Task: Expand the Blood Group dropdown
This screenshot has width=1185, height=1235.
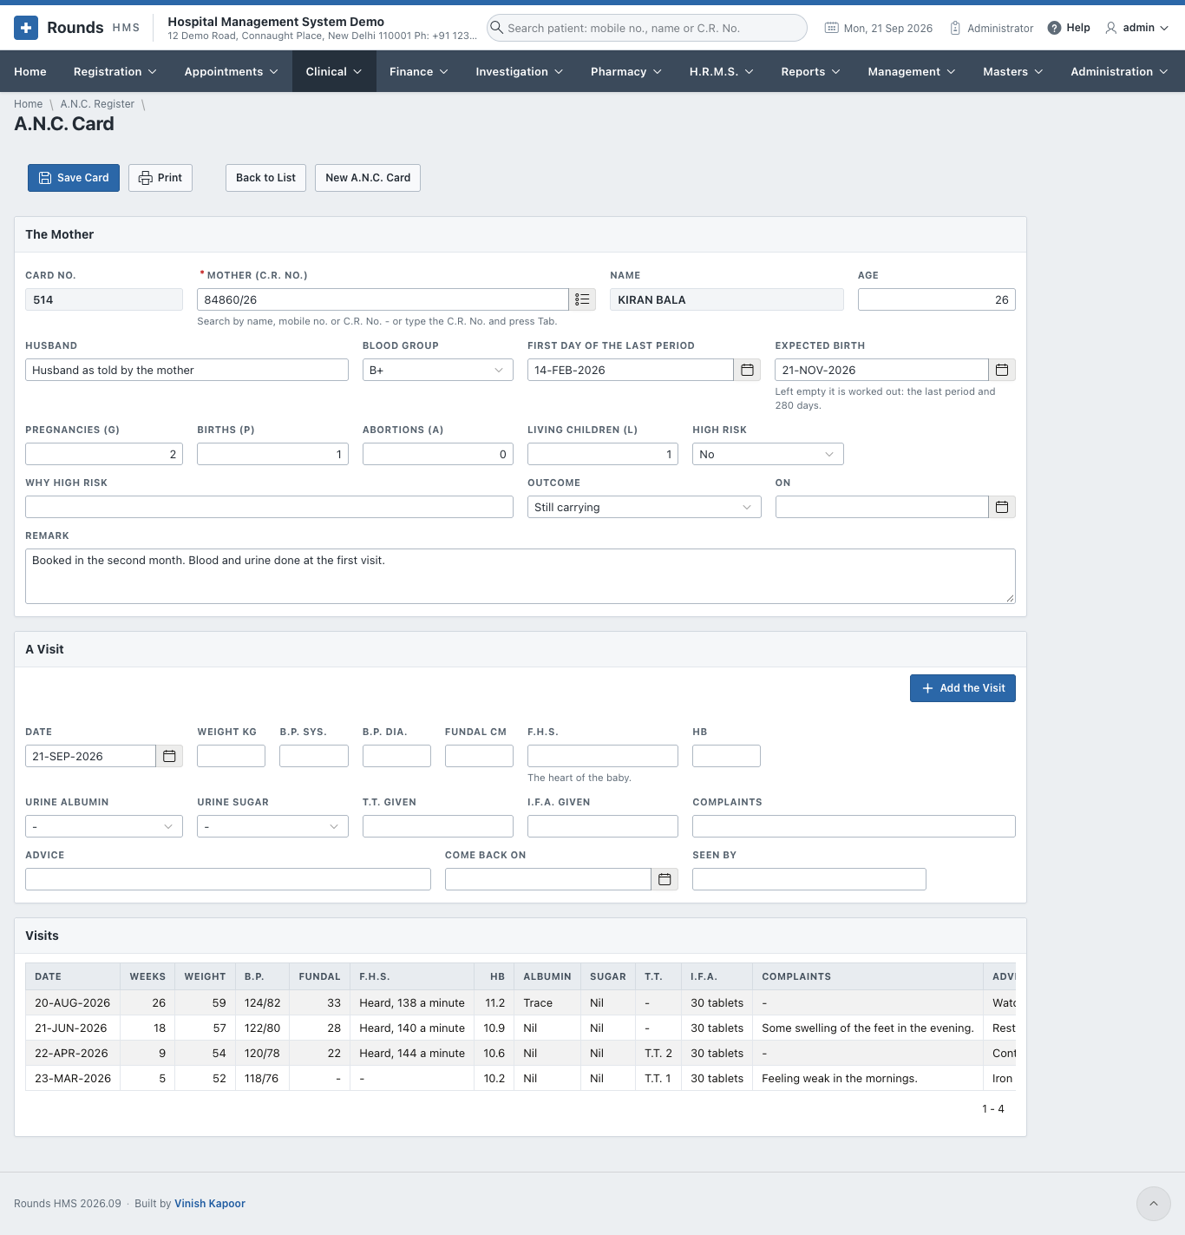Action: (438, 370)
